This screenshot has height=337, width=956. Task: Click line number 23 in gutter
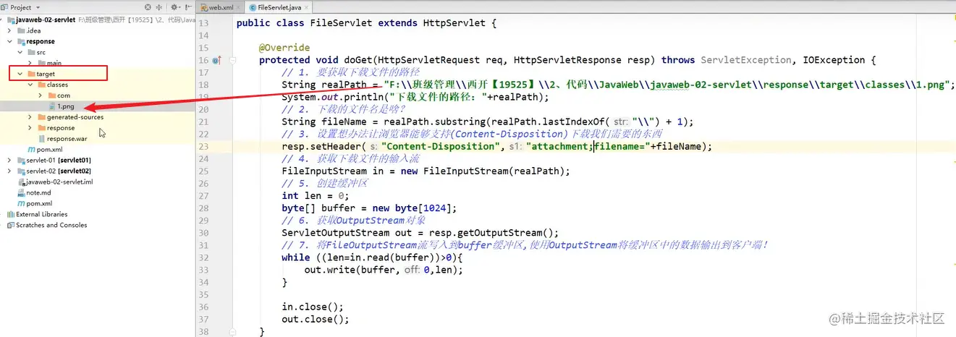pos(203,146)
